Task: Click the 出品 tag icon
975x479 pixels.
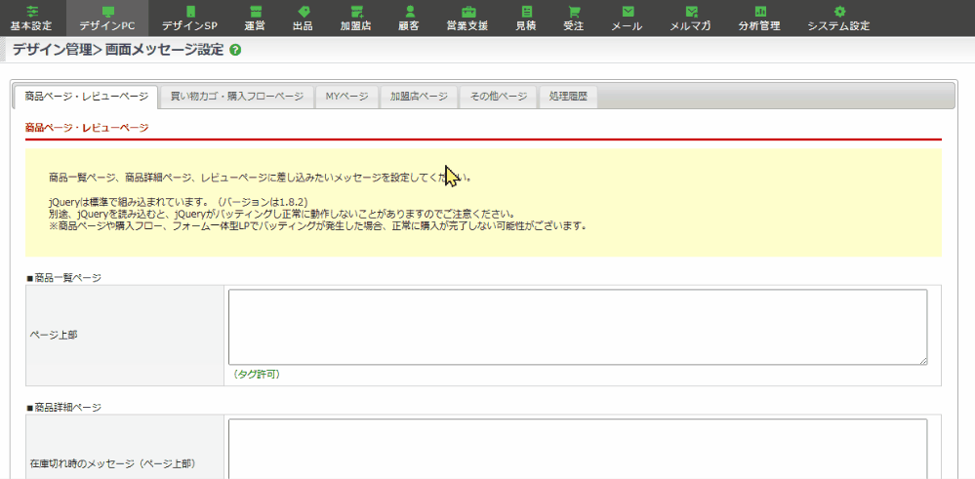Action: (303, 11)
